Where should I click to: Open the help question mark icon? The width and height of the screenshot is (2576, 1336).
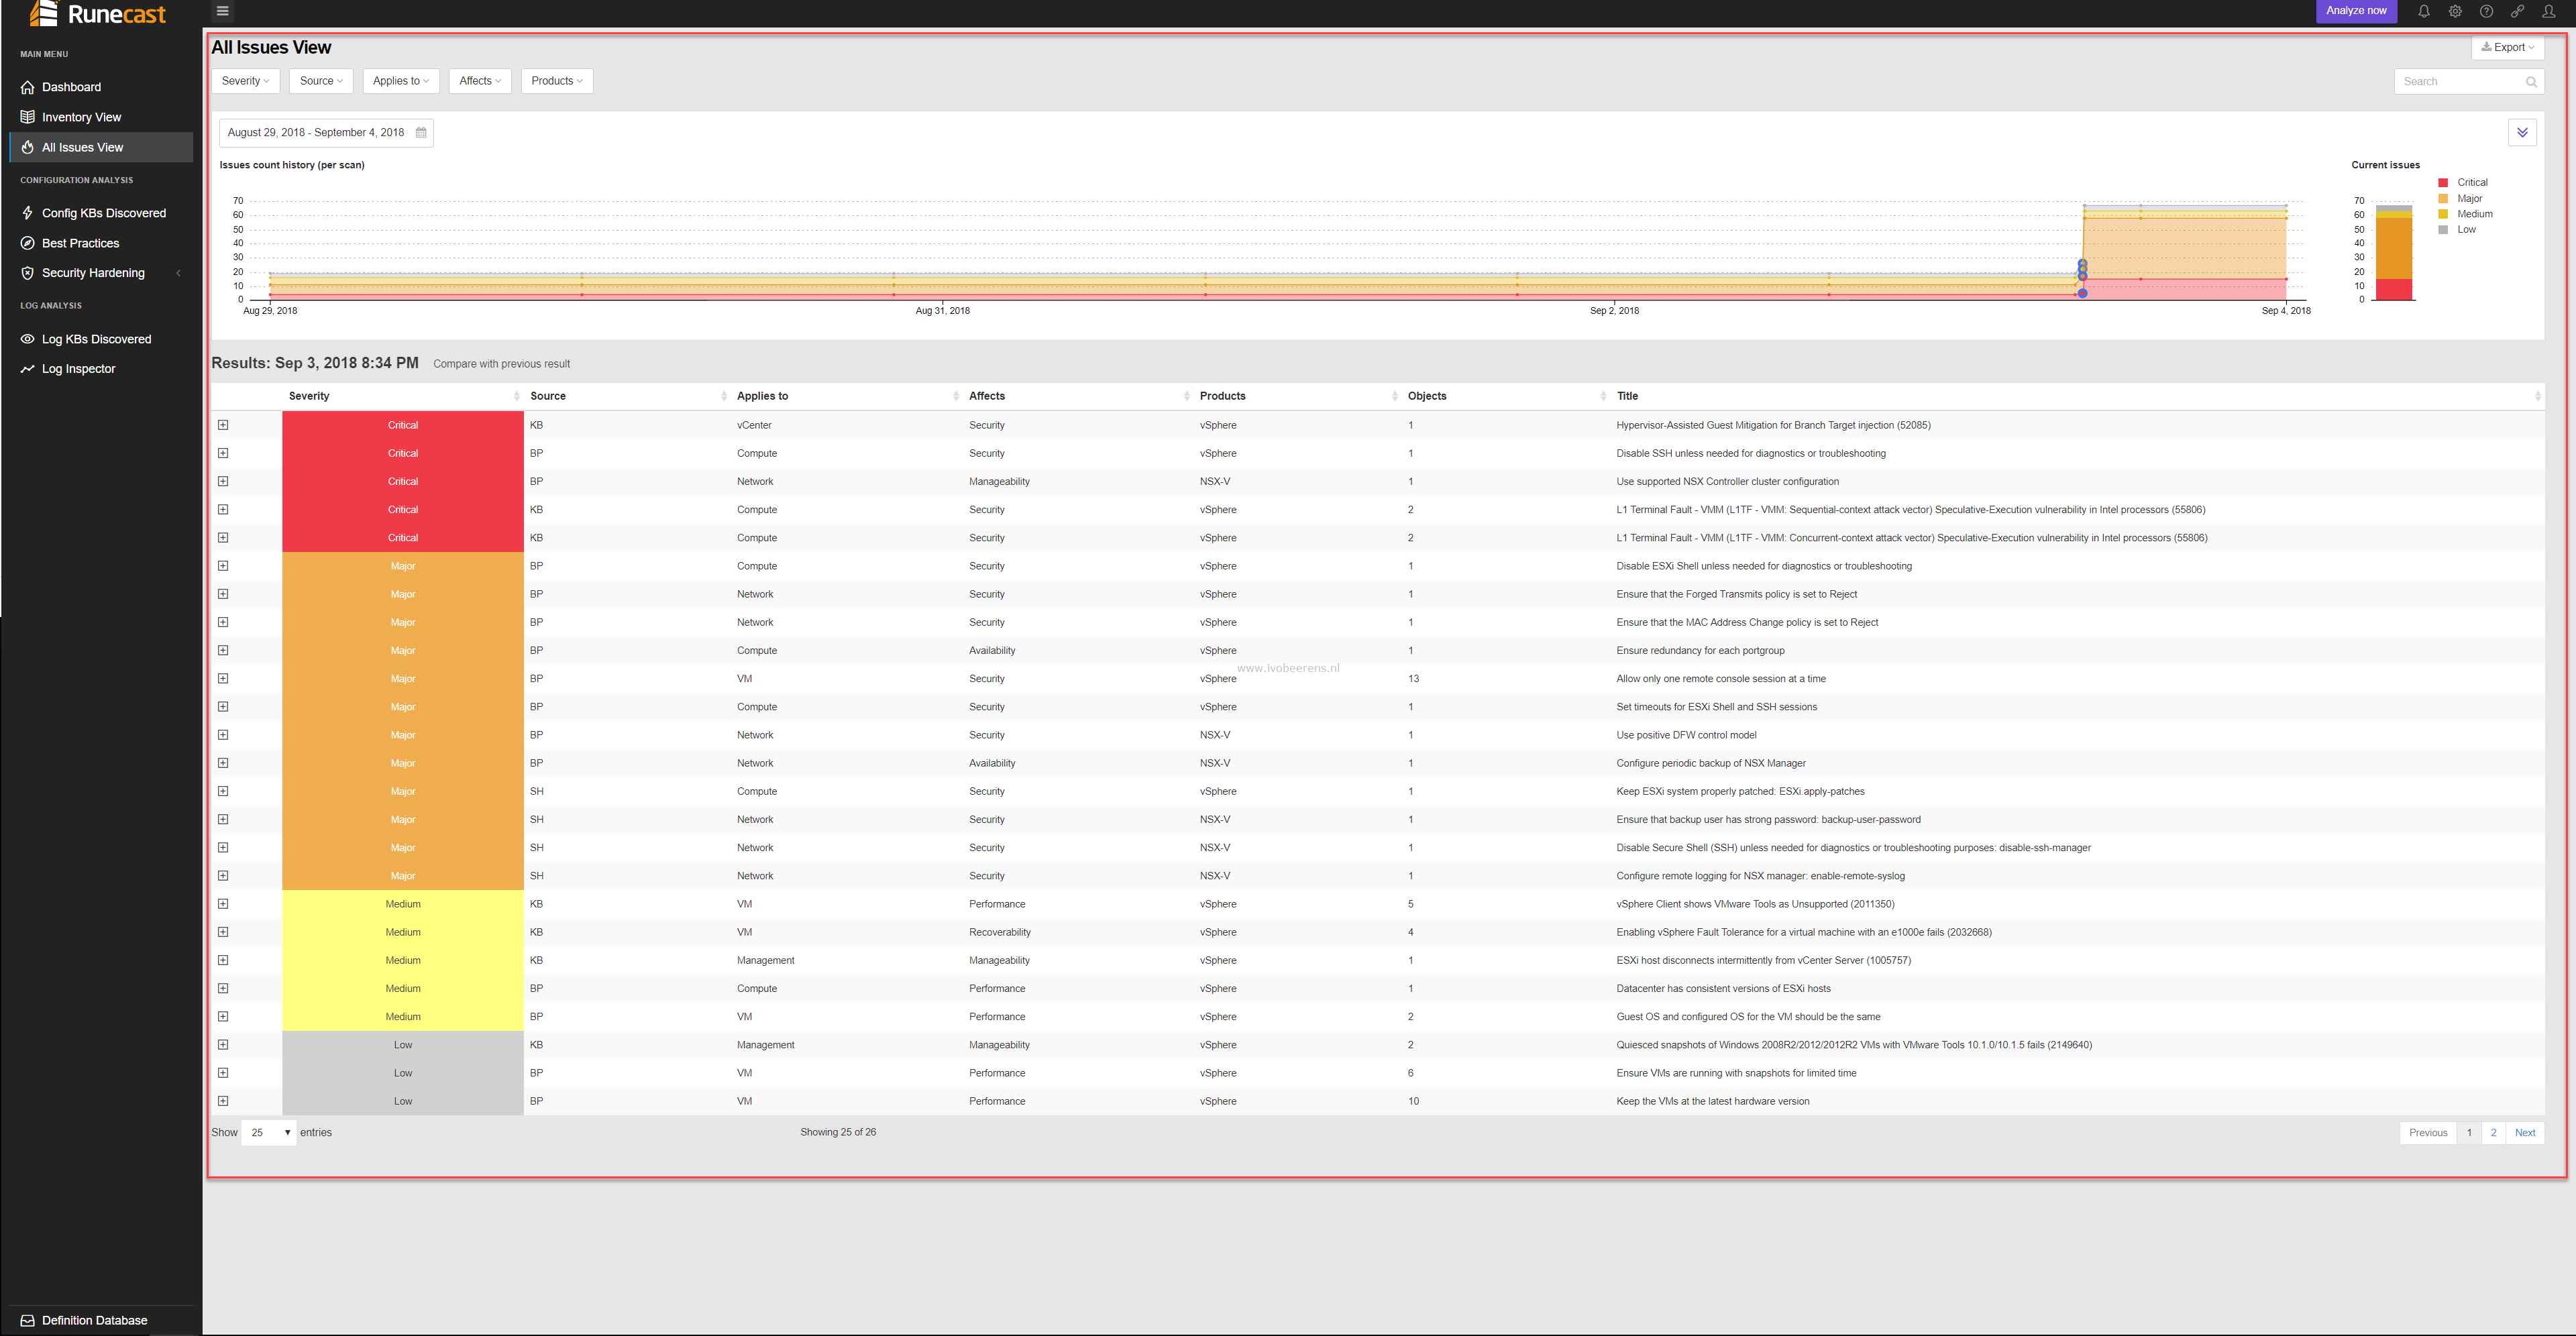click(2486, 11)
